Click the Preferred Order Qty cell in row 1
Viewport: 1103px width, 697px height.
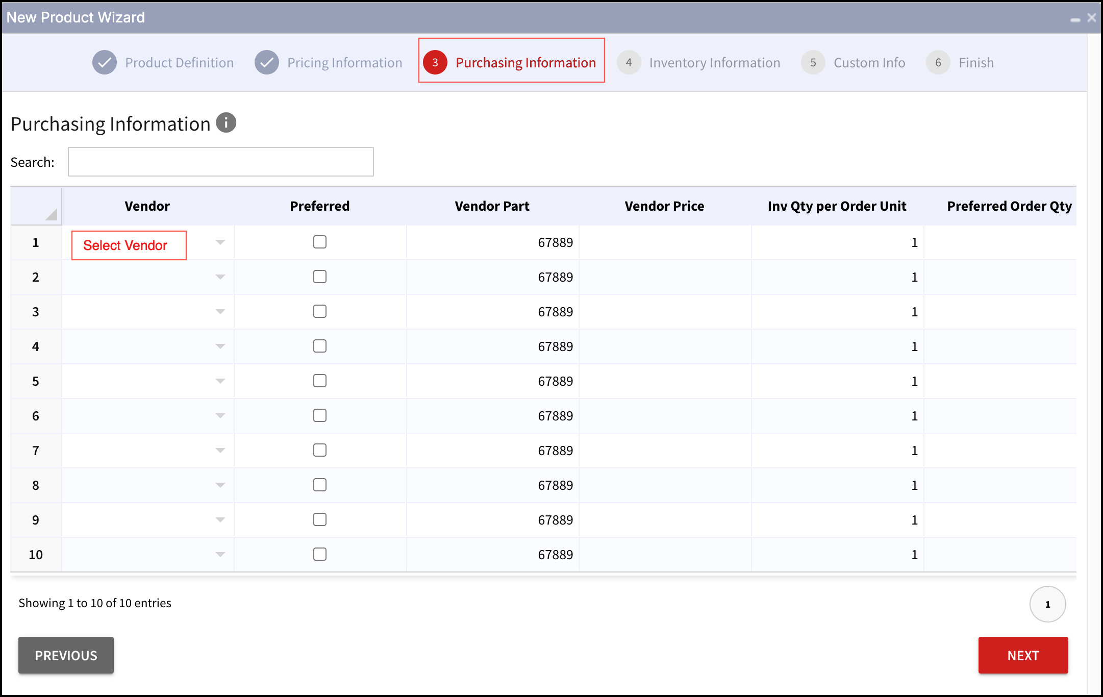coord(1000,242)
